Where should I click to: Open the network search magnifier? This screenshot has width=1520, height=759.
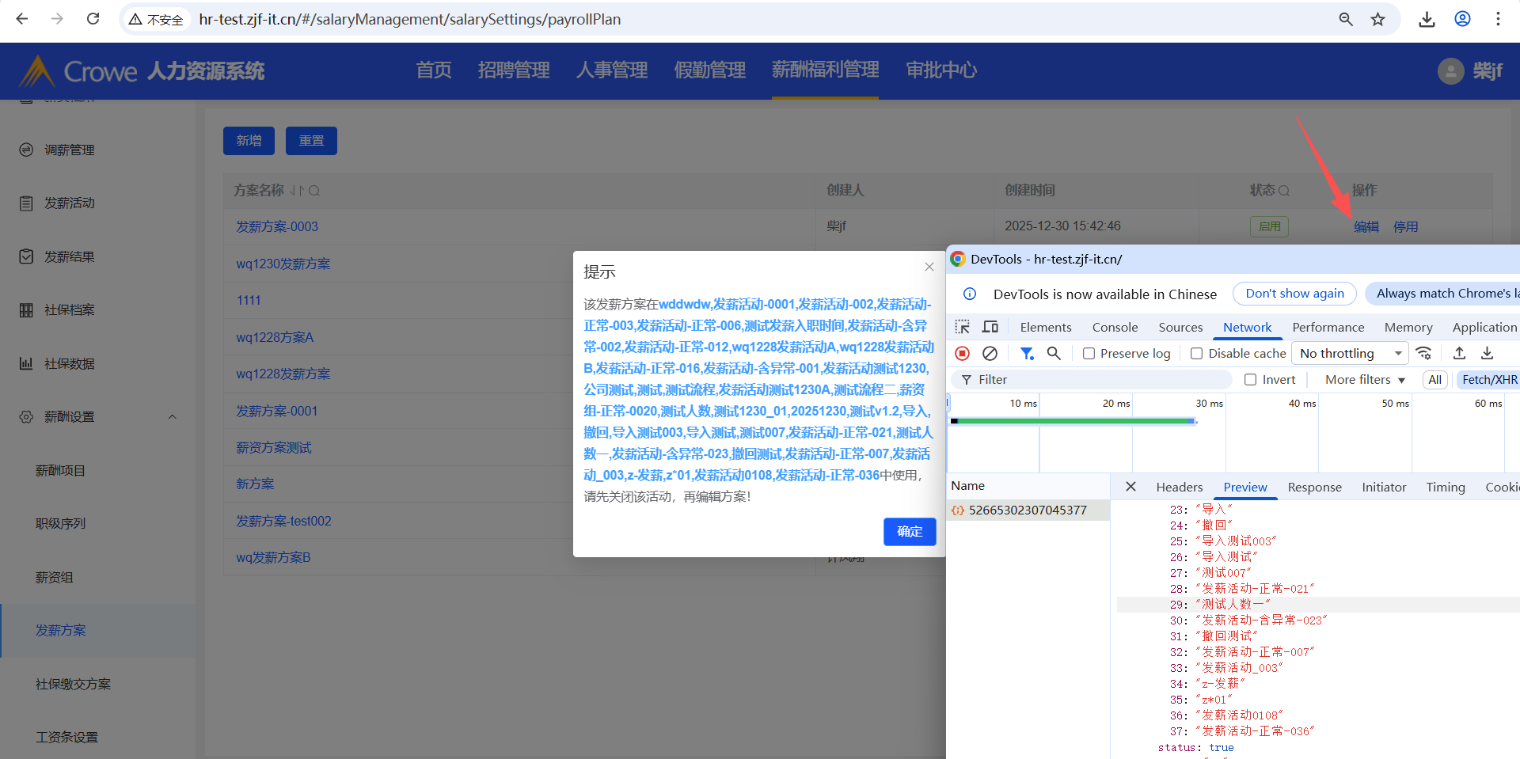[1054, 354]
